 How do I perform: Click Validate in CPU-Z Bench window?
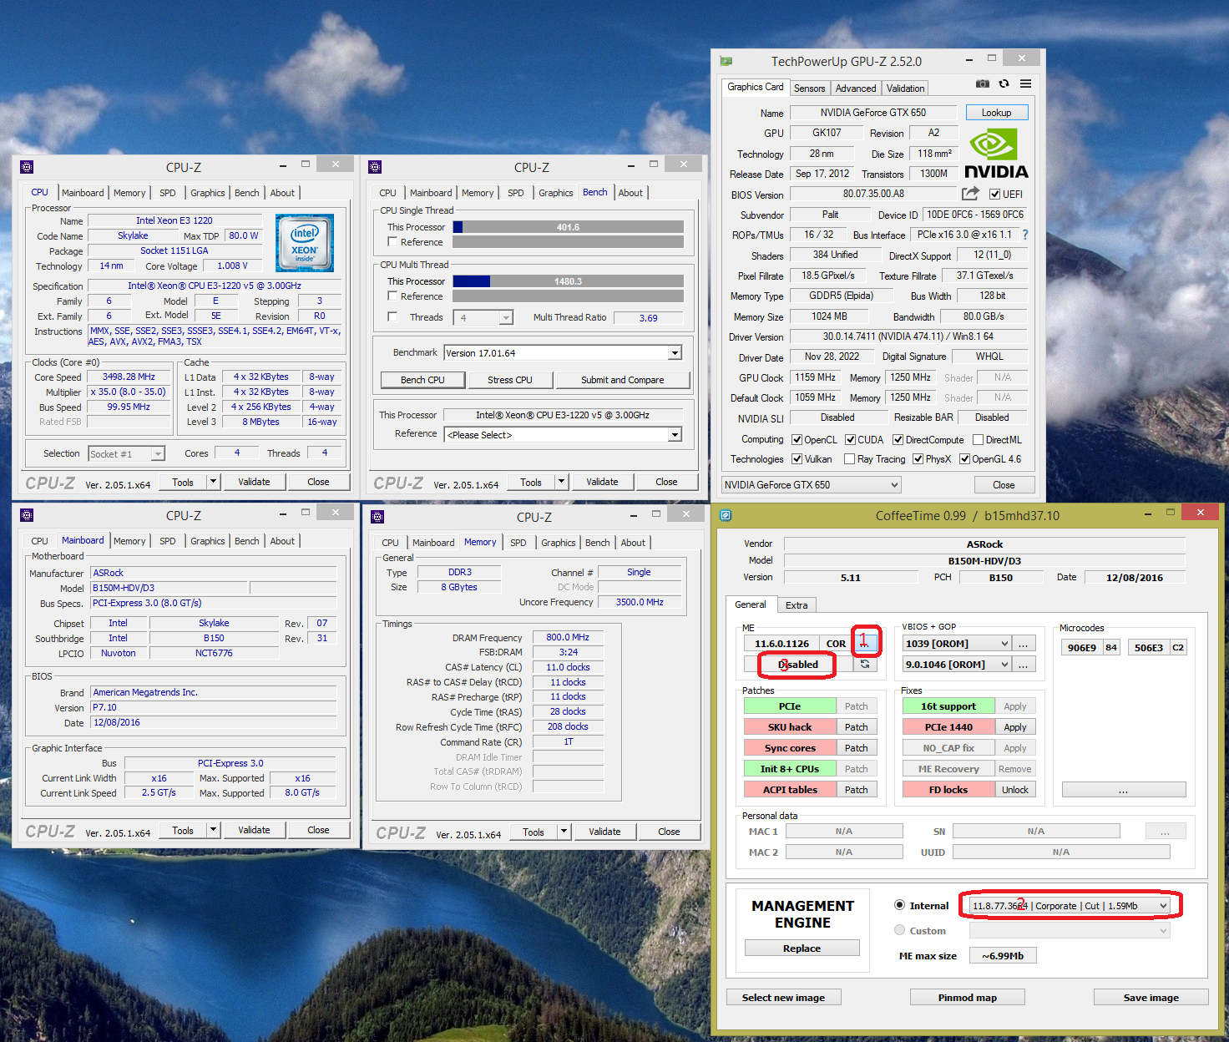coord(602,482)
